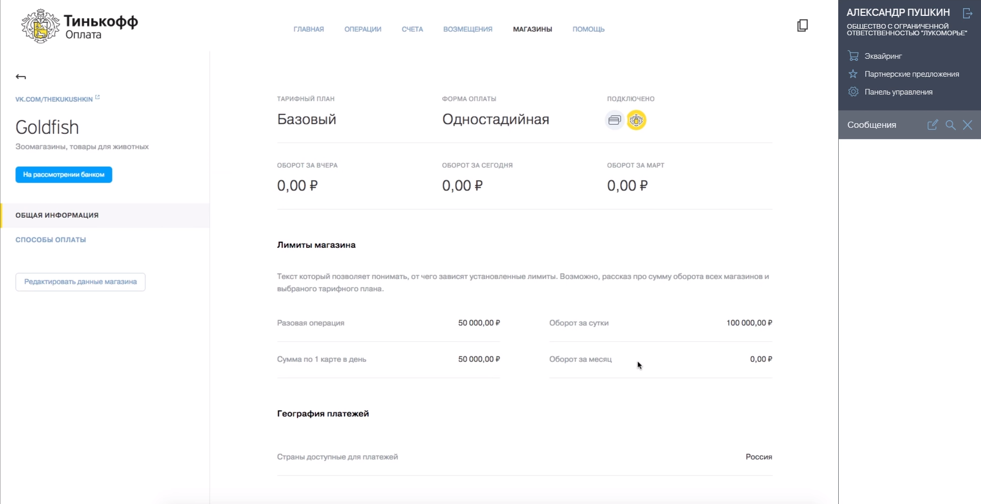Click the Одностадийная payment form value
The width and height of the screenshot is (981, 504).
[x=495, y=119]
